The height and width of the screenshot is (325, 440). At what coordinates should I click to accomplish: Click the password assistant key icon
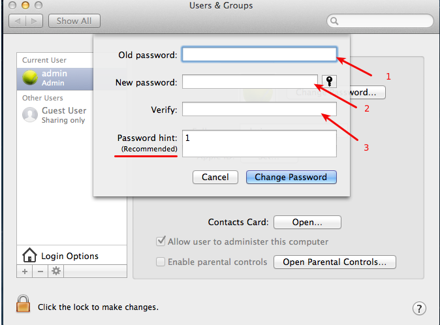pyautogui.click(x=330, y=82)
